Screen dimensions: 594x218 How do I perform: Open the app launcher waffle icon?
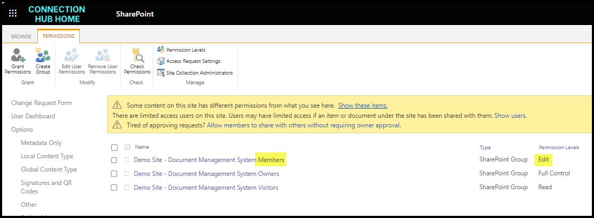click(13, 13)
